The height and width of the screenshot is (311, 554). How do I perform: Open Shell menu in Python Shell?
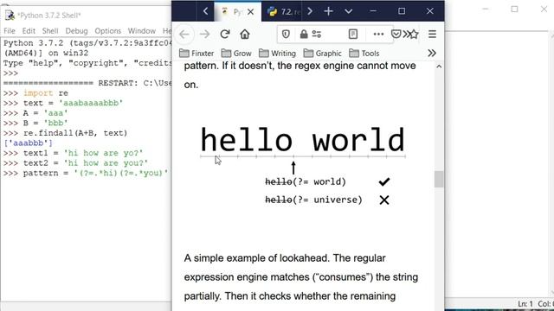(x=50, y=31)
